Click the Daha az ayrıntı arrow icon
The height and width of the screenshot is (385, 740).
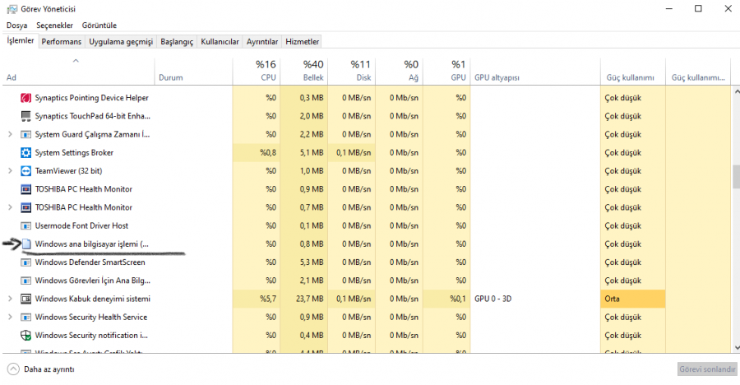point(13,369)
